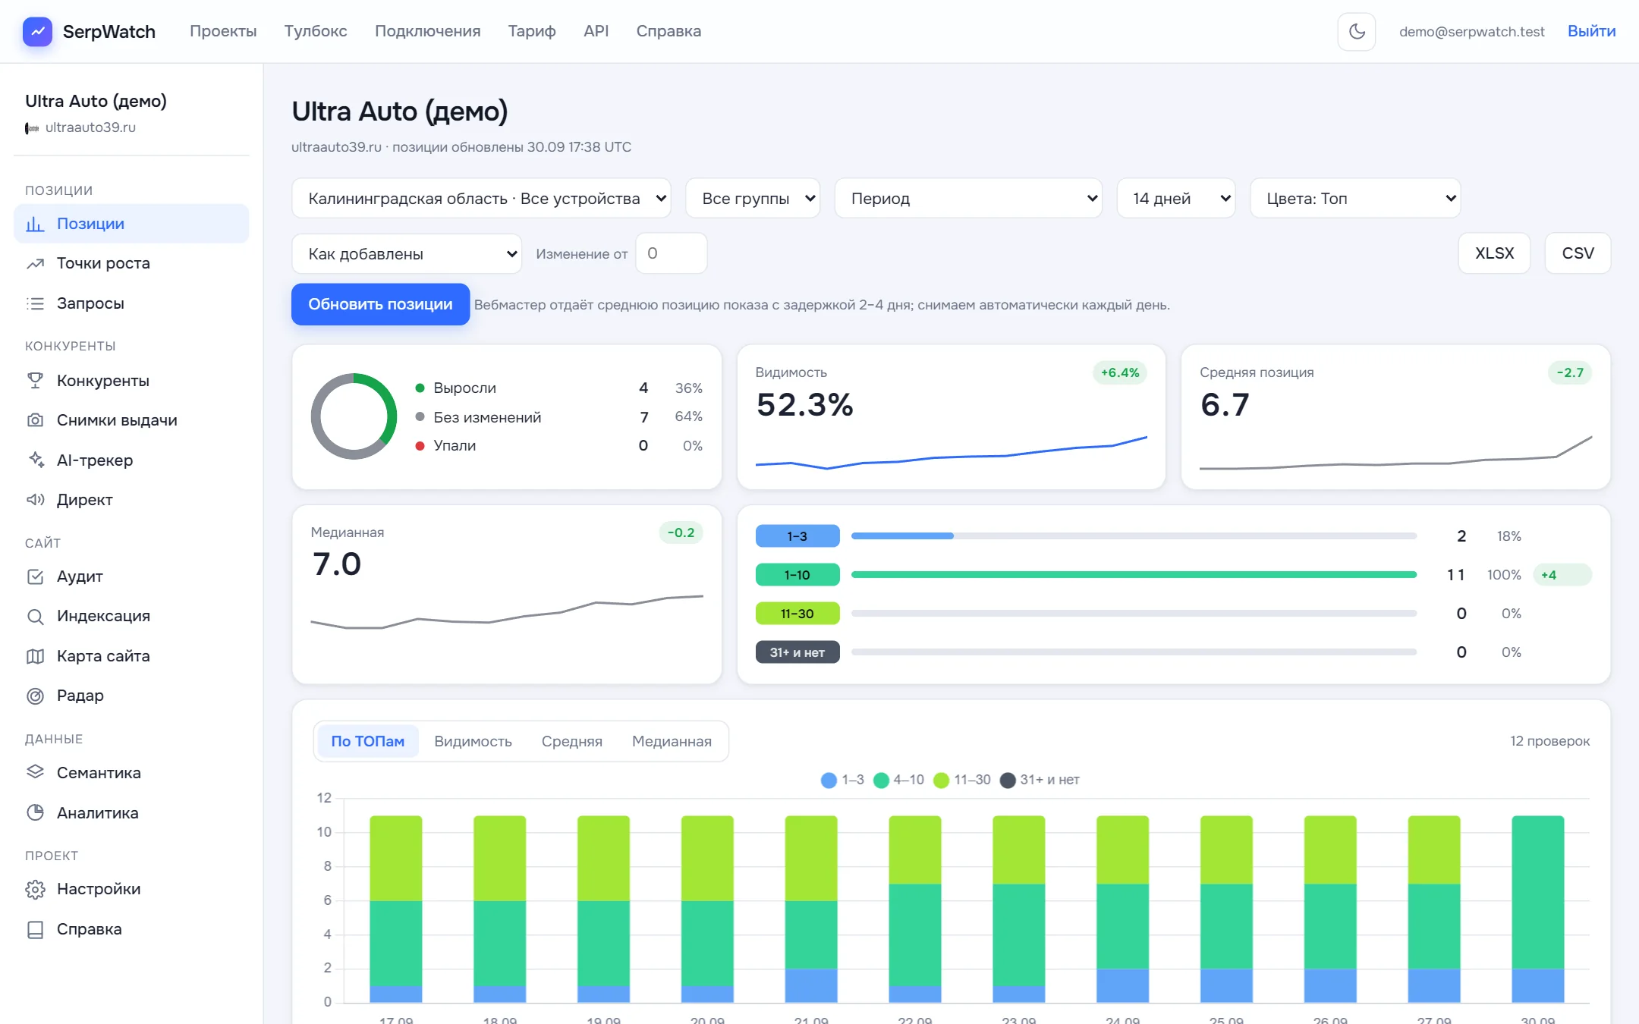Open the Проекты top menu
Screen dimensions: 1639x1024
[223, 31]
